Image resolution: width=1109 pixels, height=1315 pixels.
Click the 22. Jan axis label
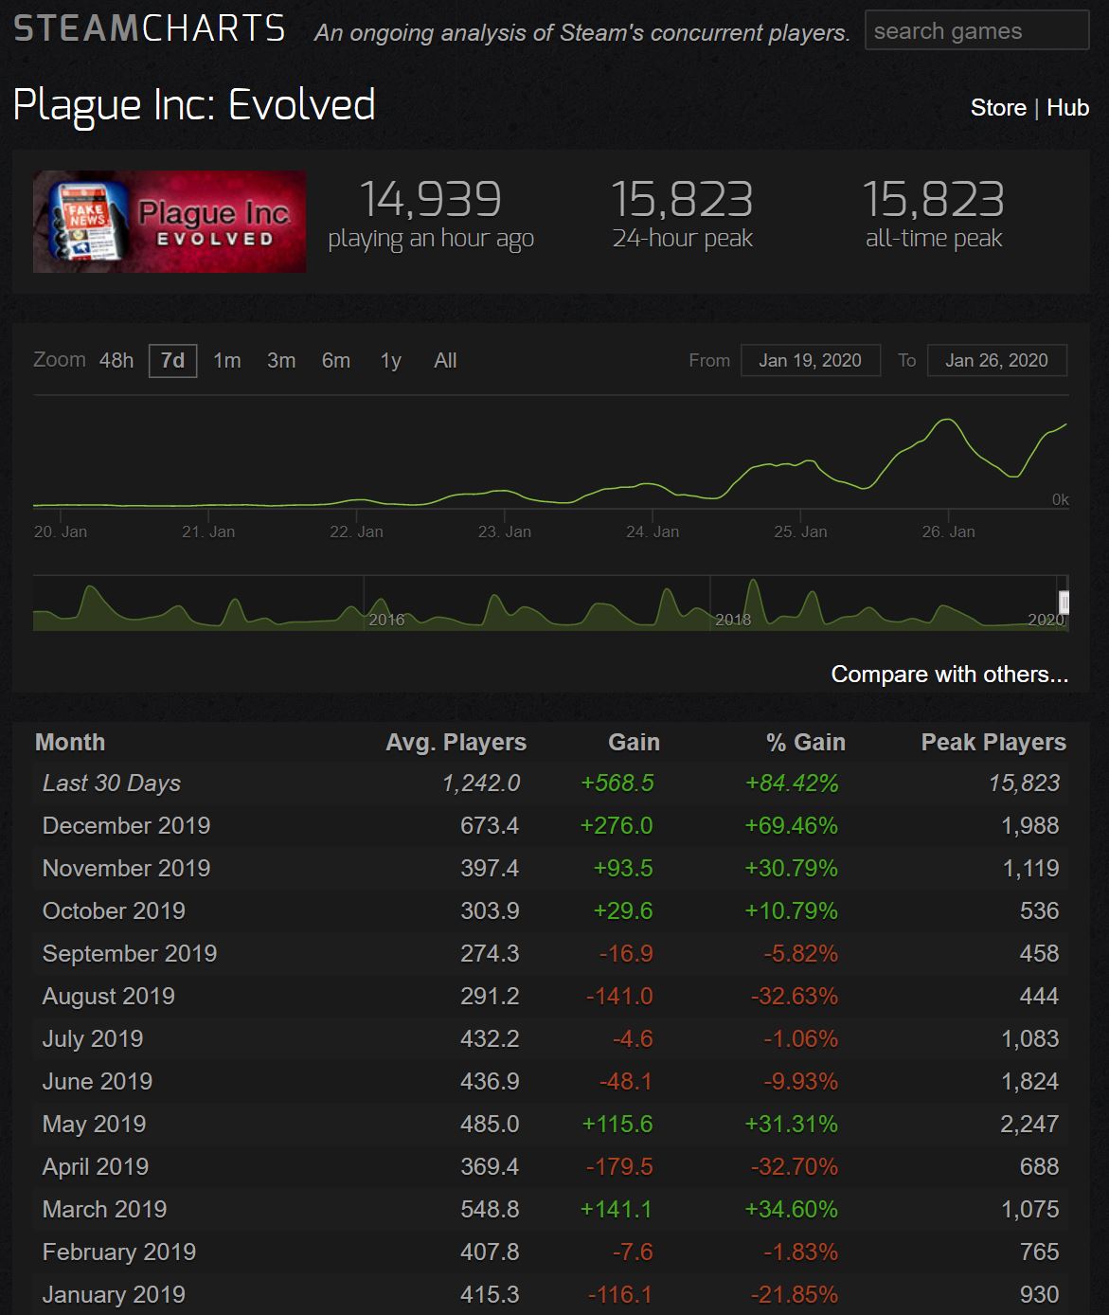pyautogui.click(x=356, y=531)
